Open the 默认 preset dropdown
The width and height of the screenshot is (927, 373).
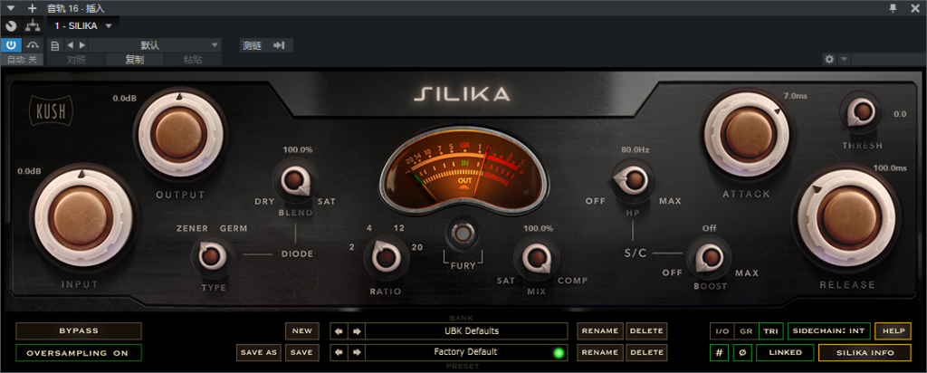tap(155, 45)
